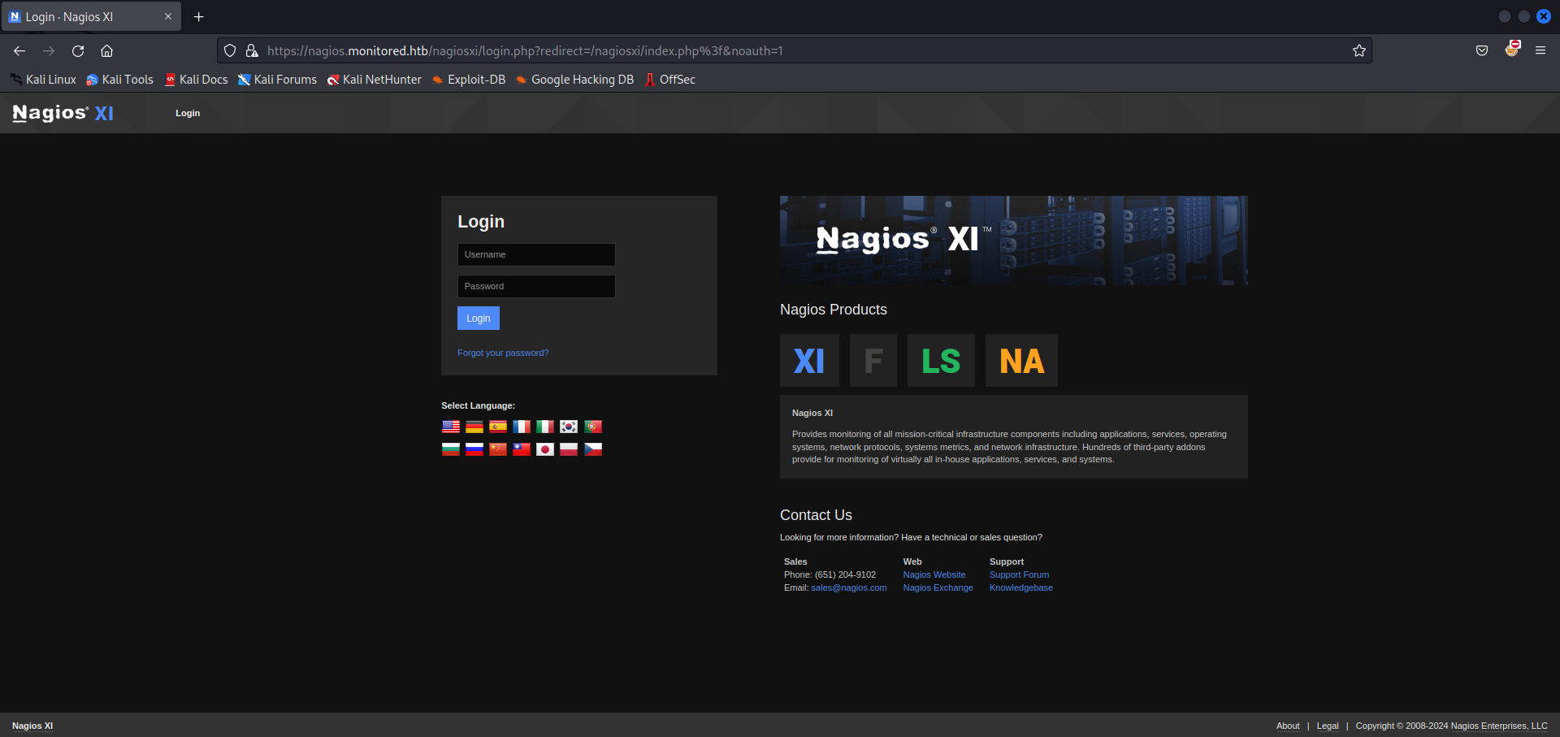Open the Nagios Exchange link
The height and width of the screenshot is (737, 1560).
coord(938,587)
